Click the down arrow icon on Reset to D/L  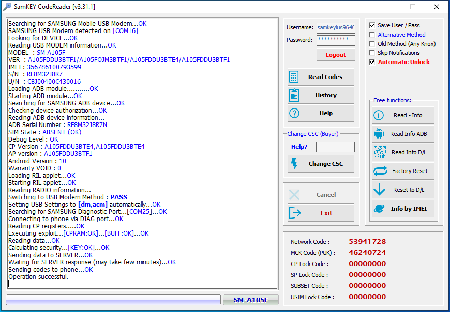(380, 190)
